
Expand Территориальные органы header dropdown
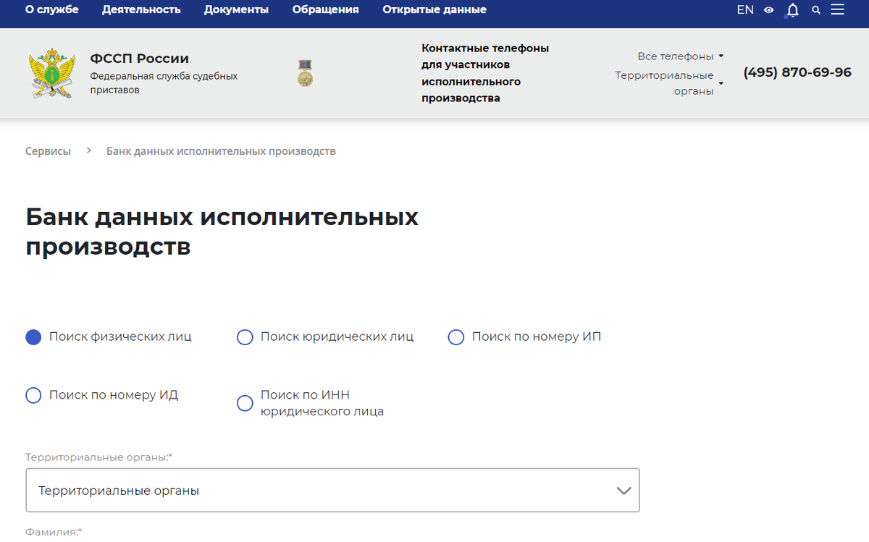(669, 83)
